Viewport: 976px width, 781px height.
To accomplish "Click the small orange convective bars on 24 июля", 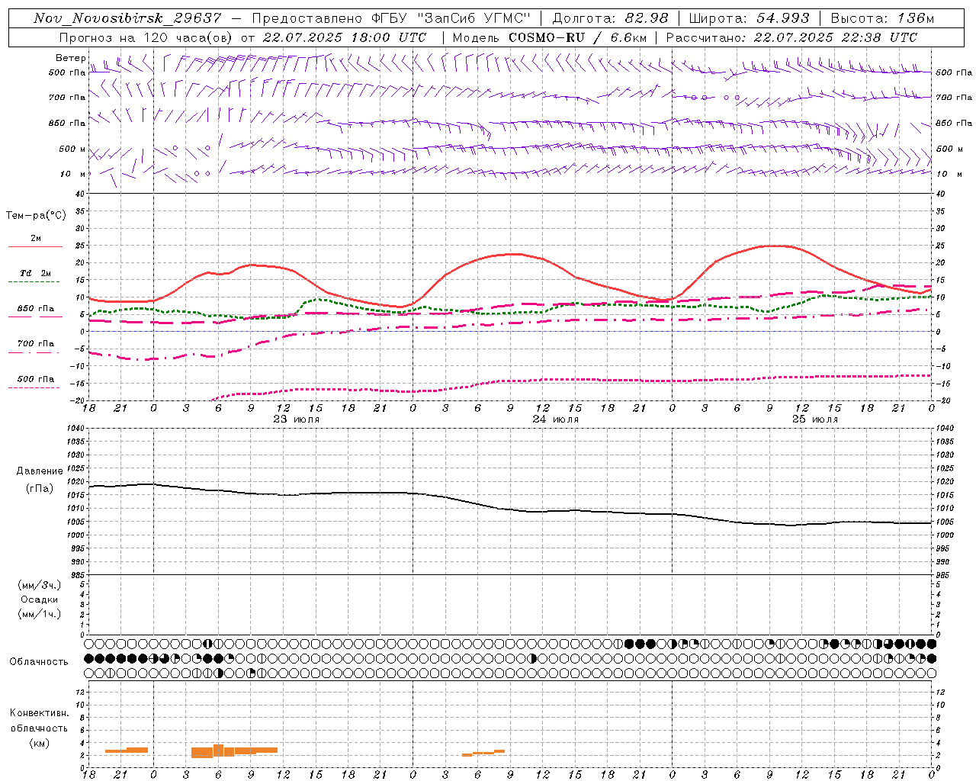I will tap(483, 753).
